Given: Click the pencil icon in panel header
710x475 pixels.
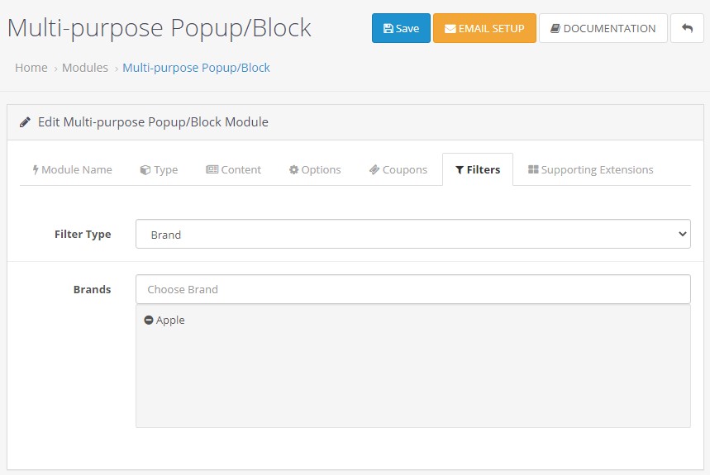Looking at the screenshot, I should coord(25,122).
